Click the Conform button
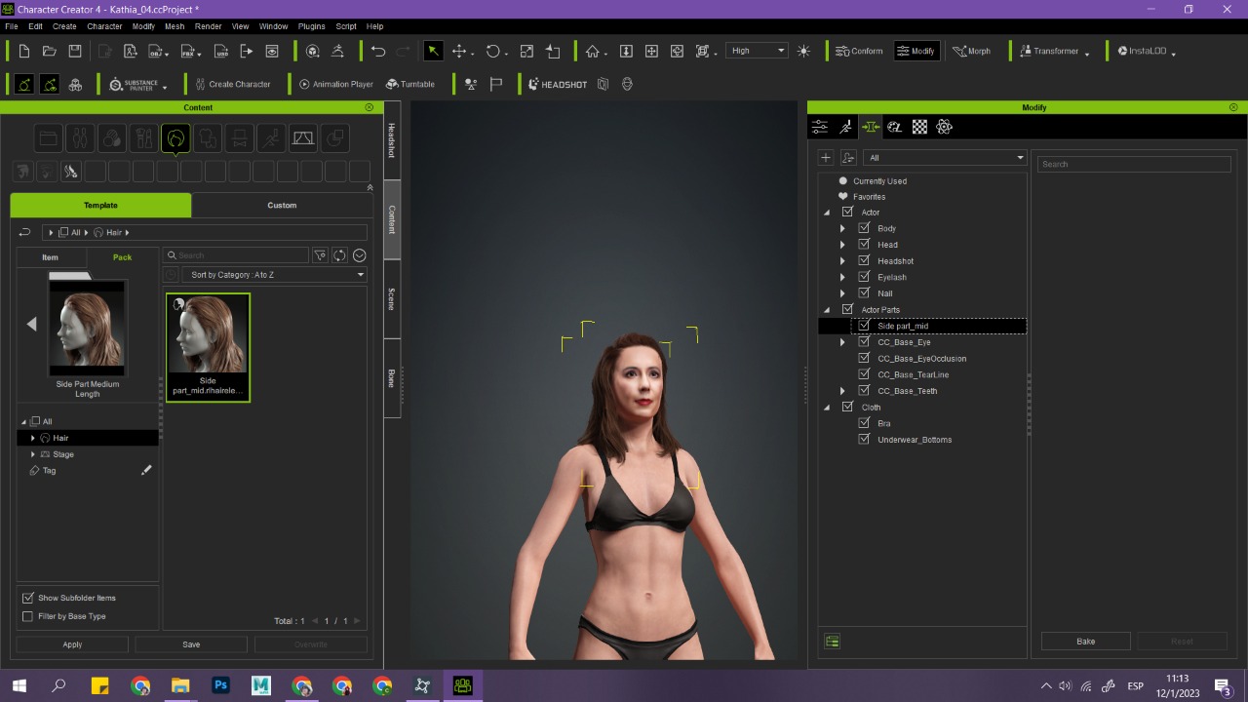The width and height of the screenshot is (1248, 702). [x=859, y=51]
